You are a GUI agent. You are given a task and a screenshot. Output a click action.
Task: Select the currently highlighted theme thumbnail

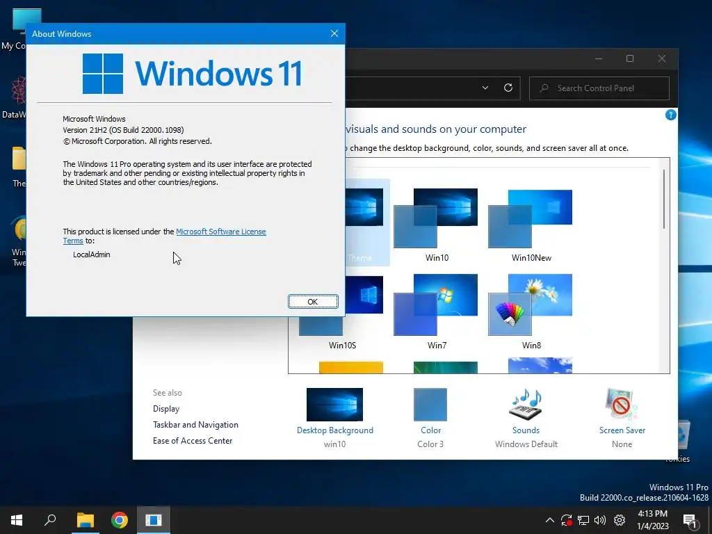point(367,222)
